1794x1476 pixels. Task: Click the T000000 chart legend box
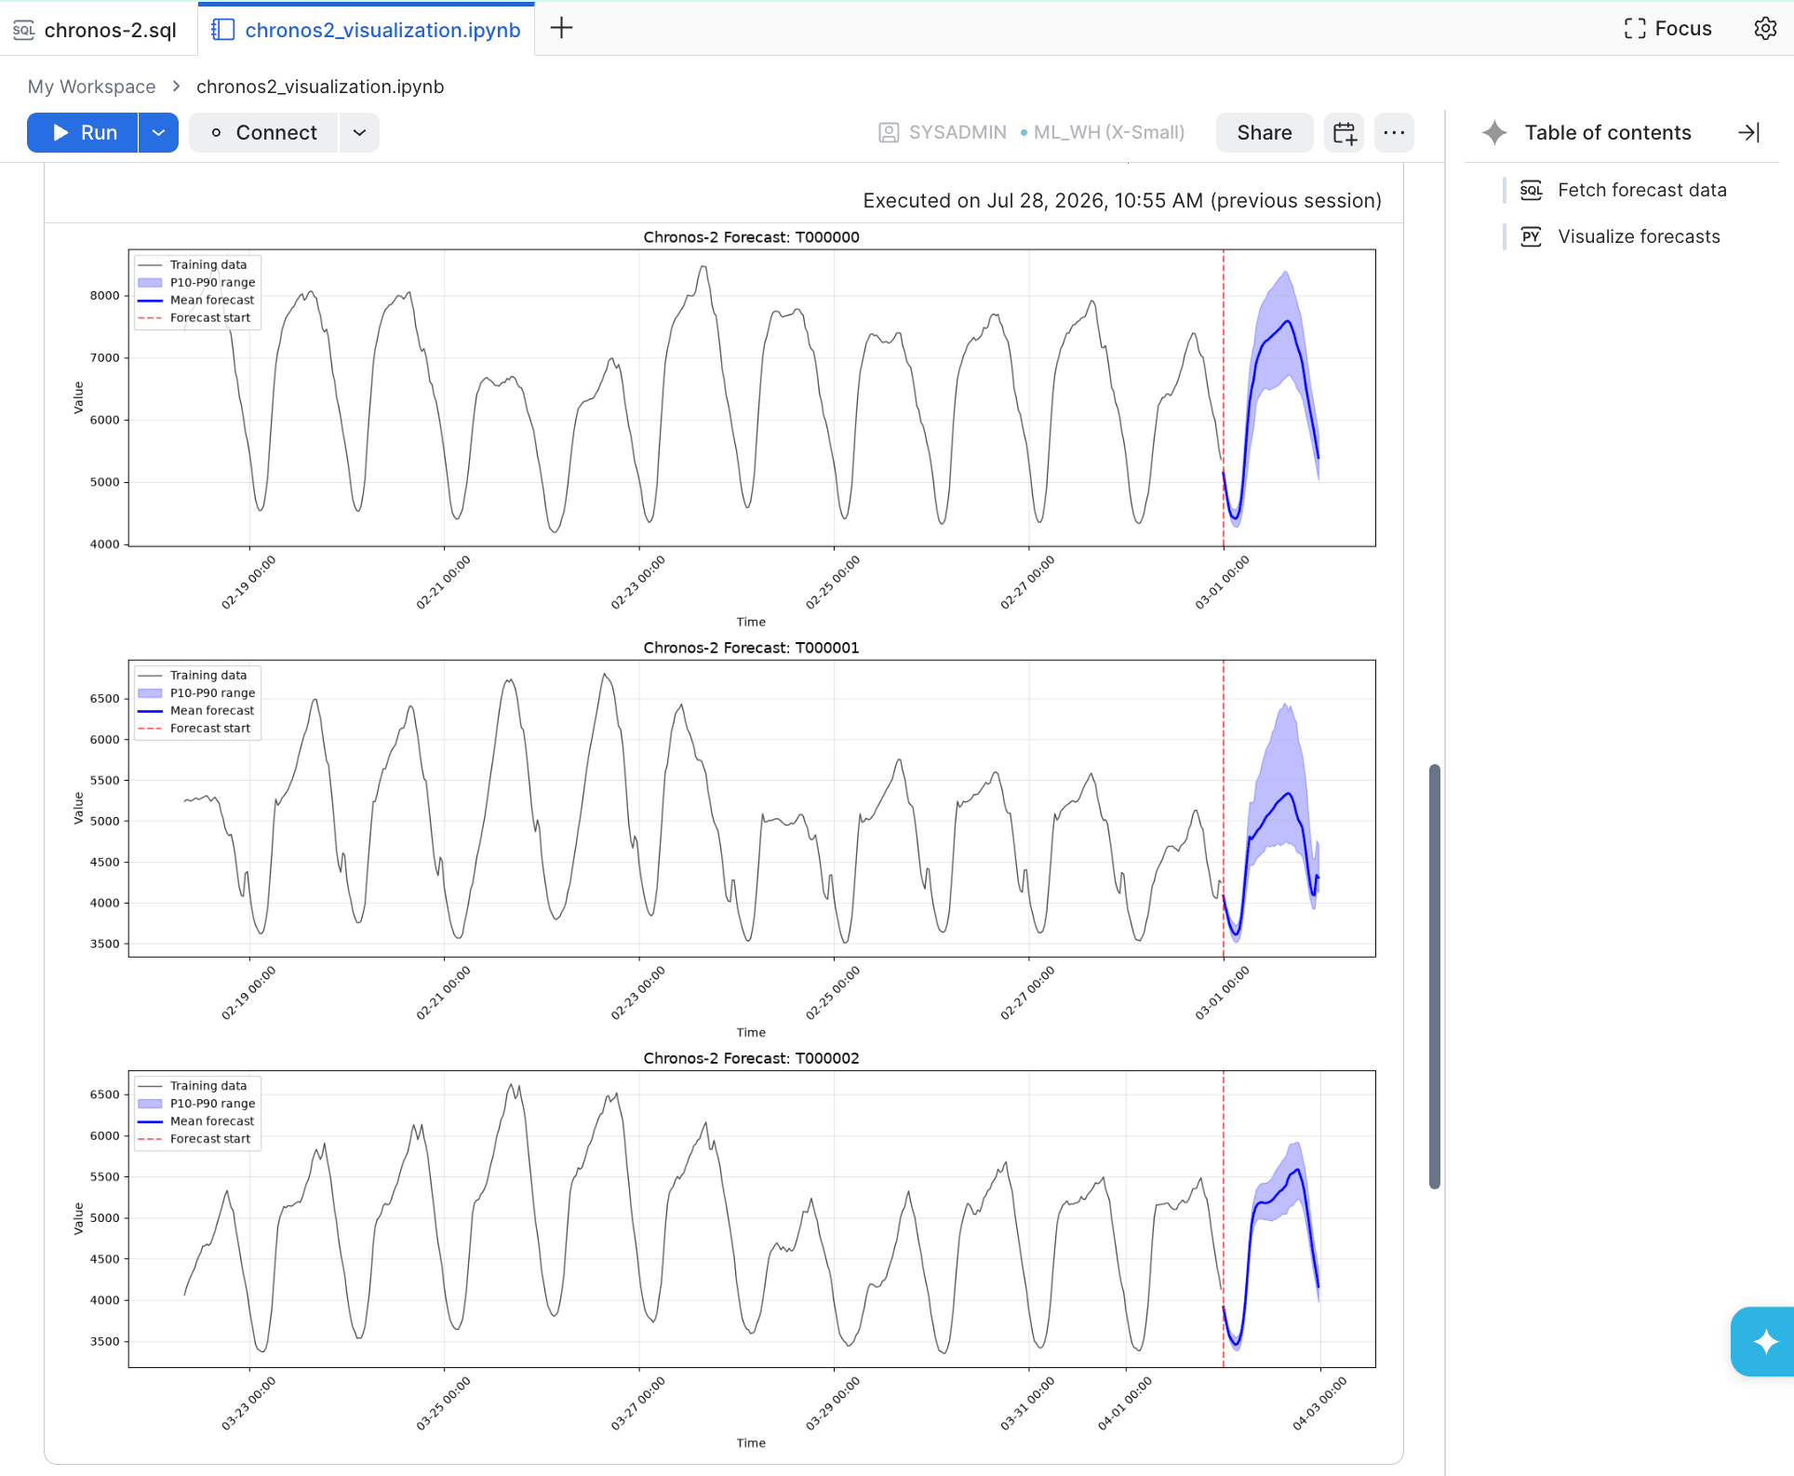coord(197,291)
